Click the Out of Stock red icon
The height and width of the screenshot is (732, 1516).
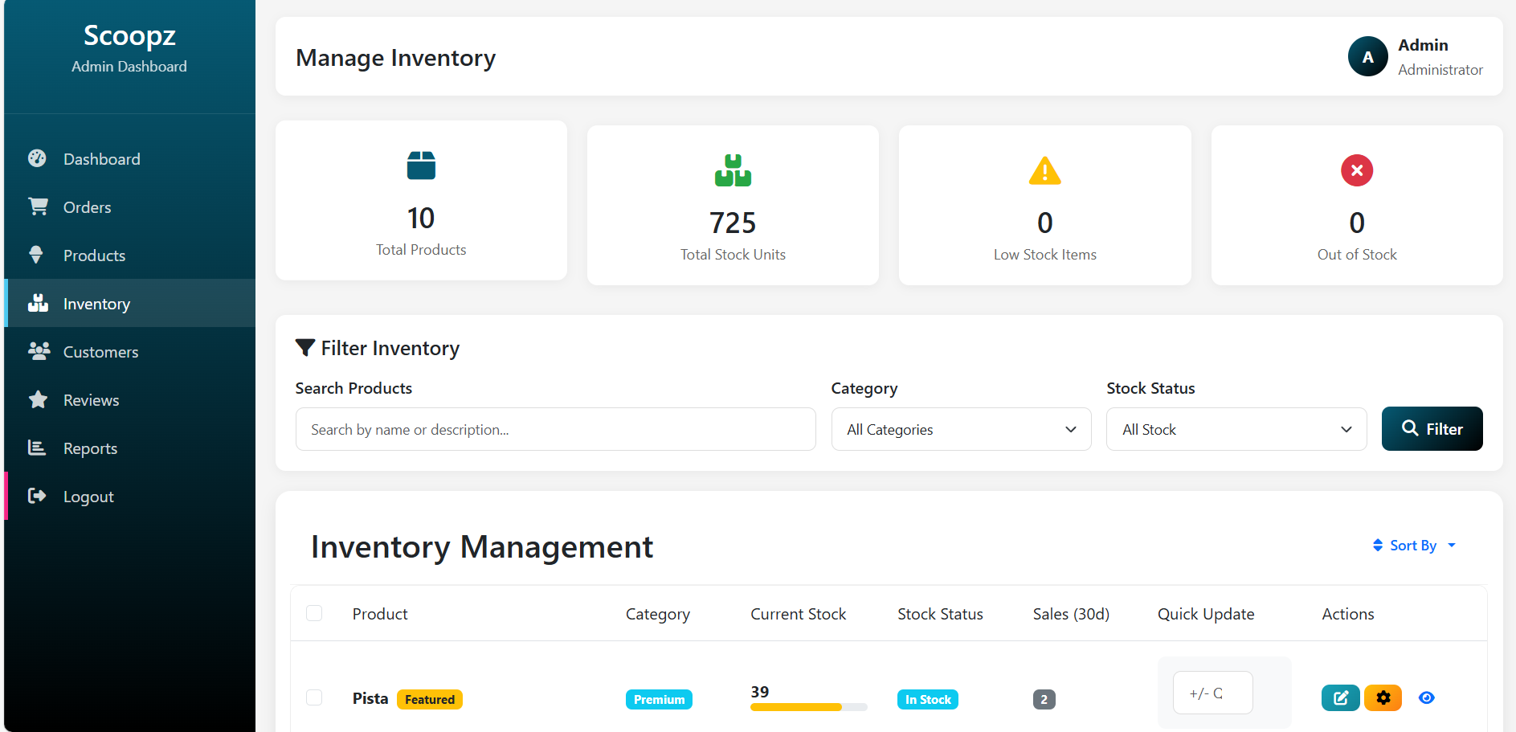[1356, 170]
